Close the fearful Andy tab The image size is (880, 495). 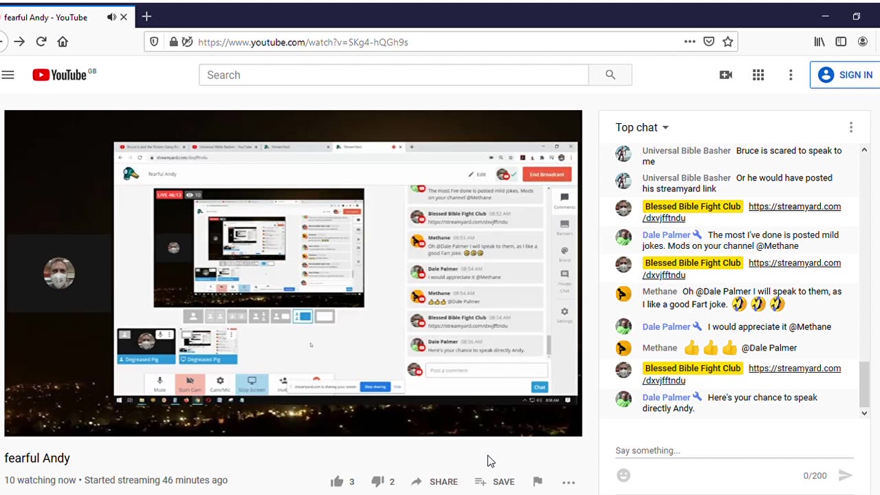[x=124, y=17]
